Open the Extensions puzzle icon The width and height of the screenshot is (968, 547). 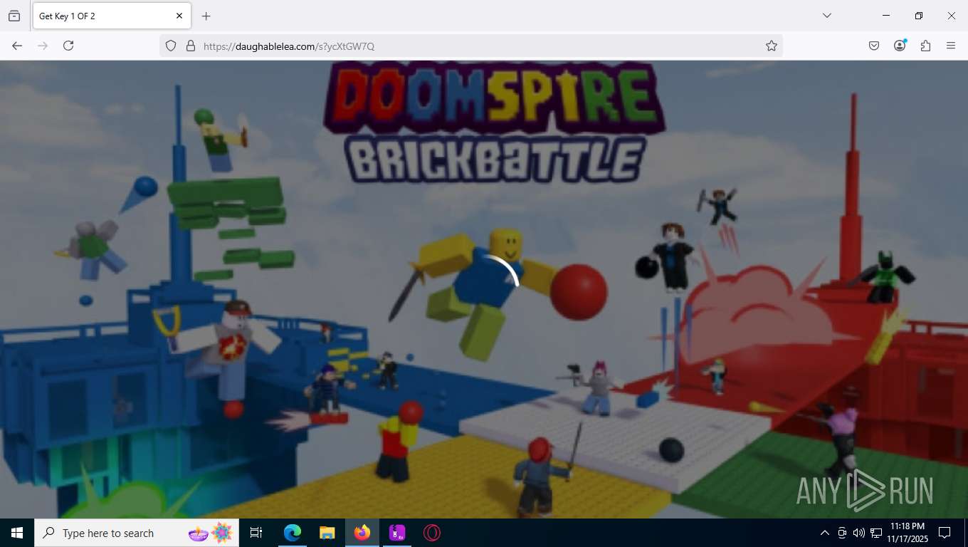pyautogui.click(x=925, y=46)
